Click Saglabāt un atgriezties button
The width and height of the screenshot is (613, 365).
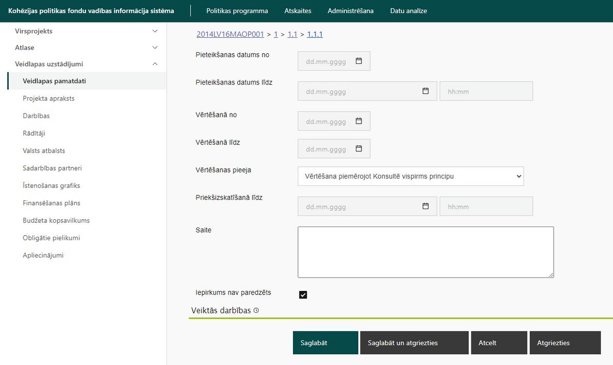click(414, 343)
